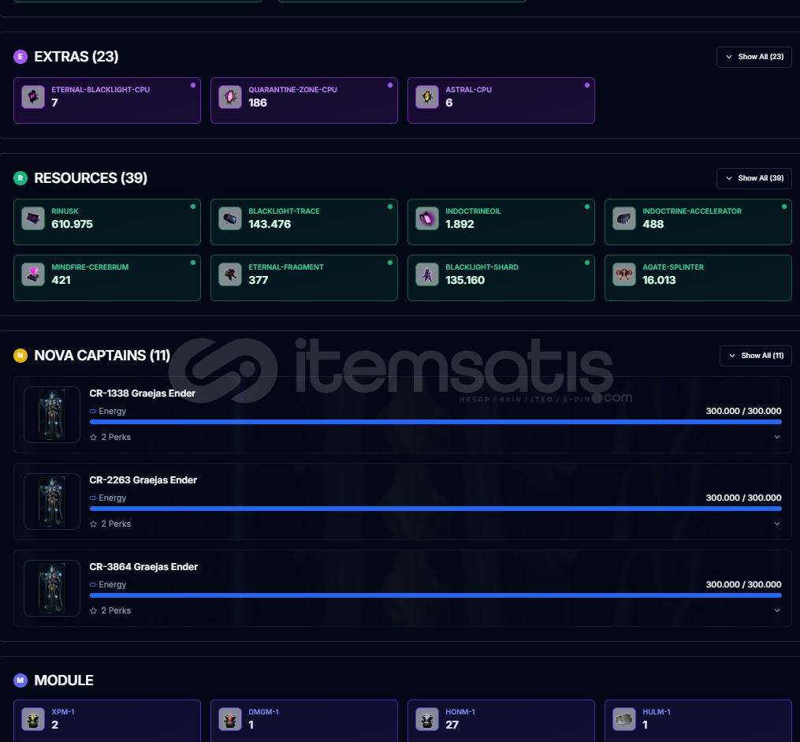This screenshot has width=800, height=742.
Task: Click the XPM-1 module icon
Action: click(33, 719)
